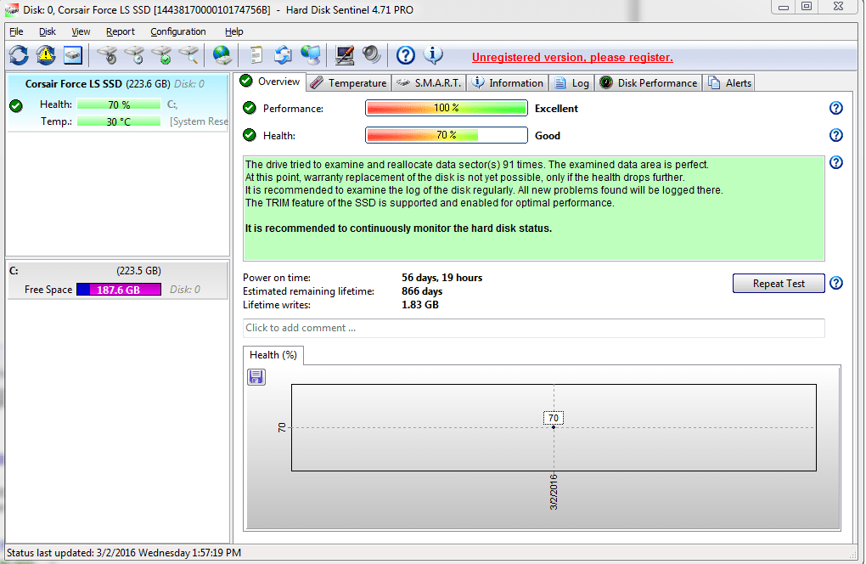Click the 70 data point on the health graph
Viewport: 866px width, 564px height.
pos(554,427)
